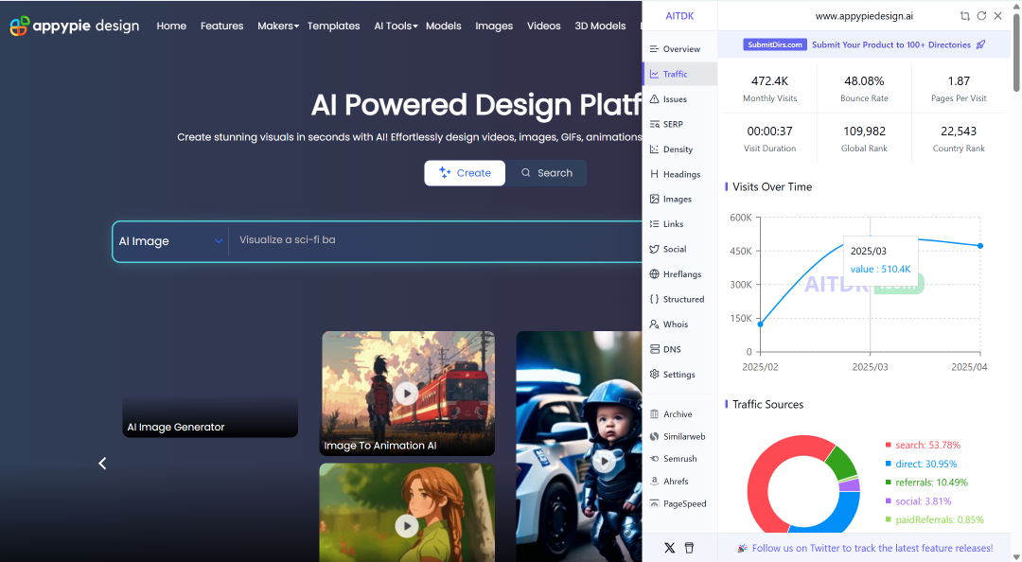Image resolution: width=1022 pixels, height=562 pixels.
Task: Go to Home in the site navigation
Action: click(x=171, y=26)
